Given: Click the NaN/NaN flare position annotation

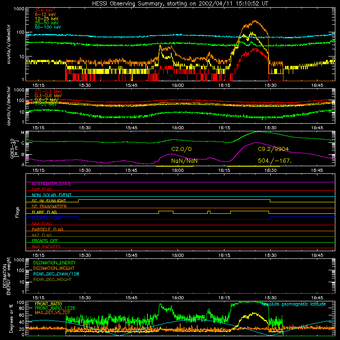Looking at the screenshot, I should [184, 161].
